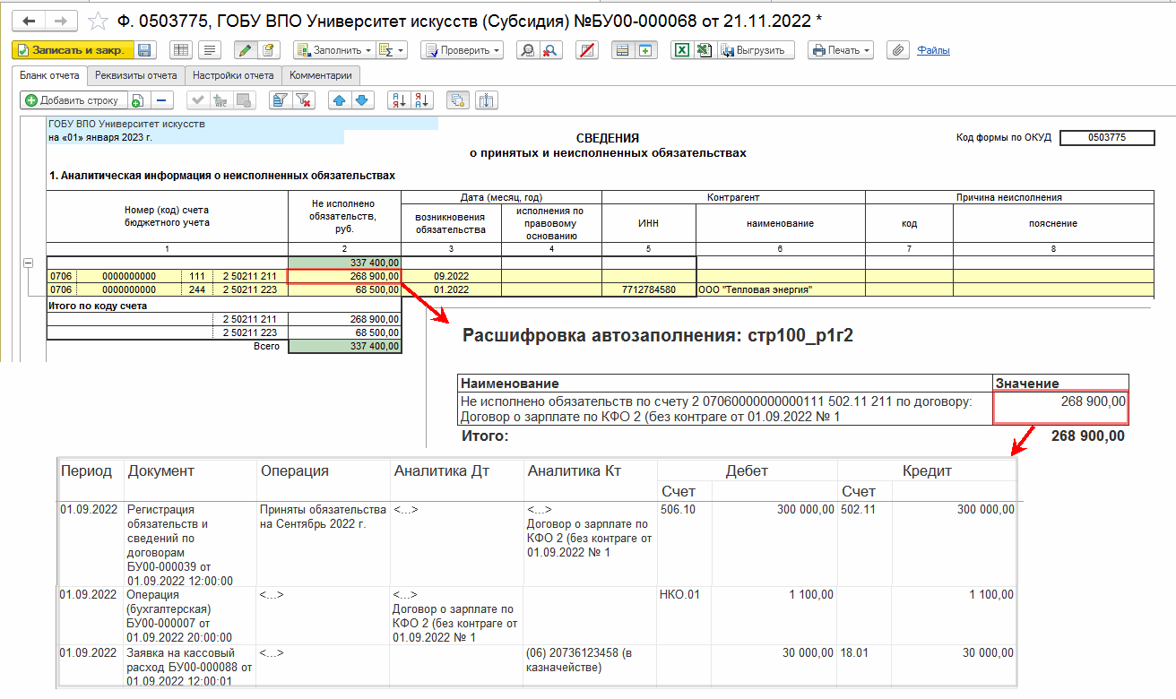Save report with the floppy disk icon
The height and width of the screenshot is (699, 1176).
144,50
